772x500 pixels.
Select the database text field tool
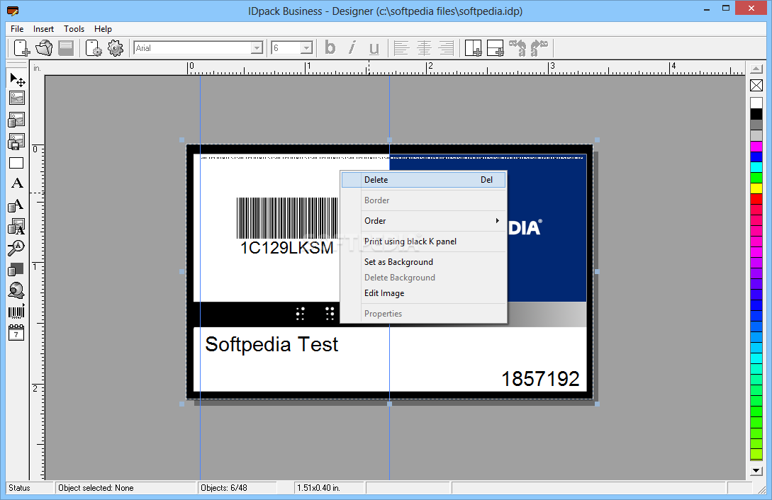pos(16,205)
